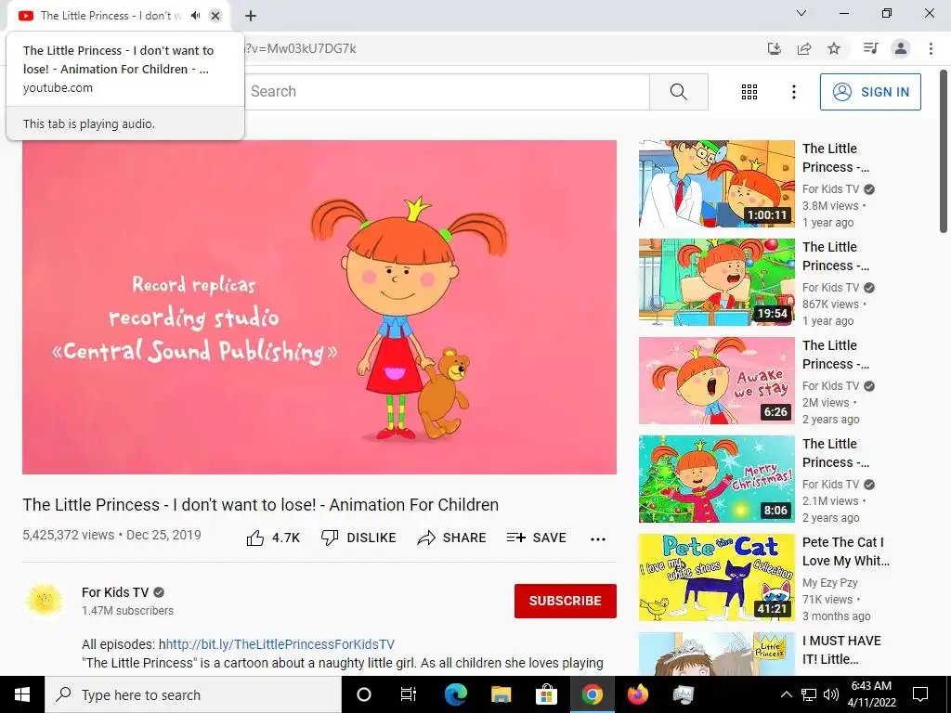
Task: Open more actions ellipsis under video
Action: (597, 539)
